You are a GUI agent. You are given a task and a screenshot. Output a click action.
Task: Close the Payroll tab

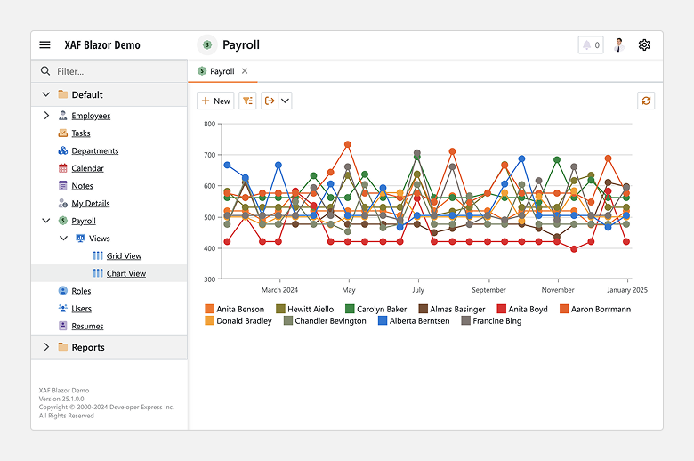coord(245,71)
